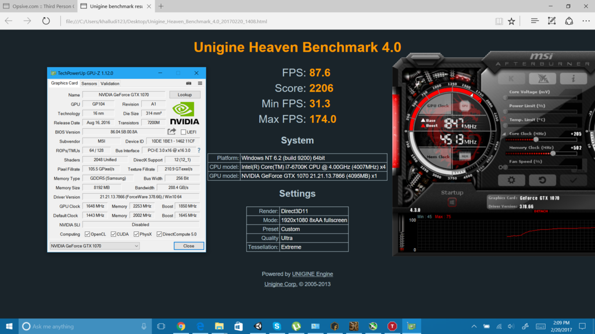Click DETACH in Afterburner
The height and width of the screenshot is (334, 595).
point(541,211)
